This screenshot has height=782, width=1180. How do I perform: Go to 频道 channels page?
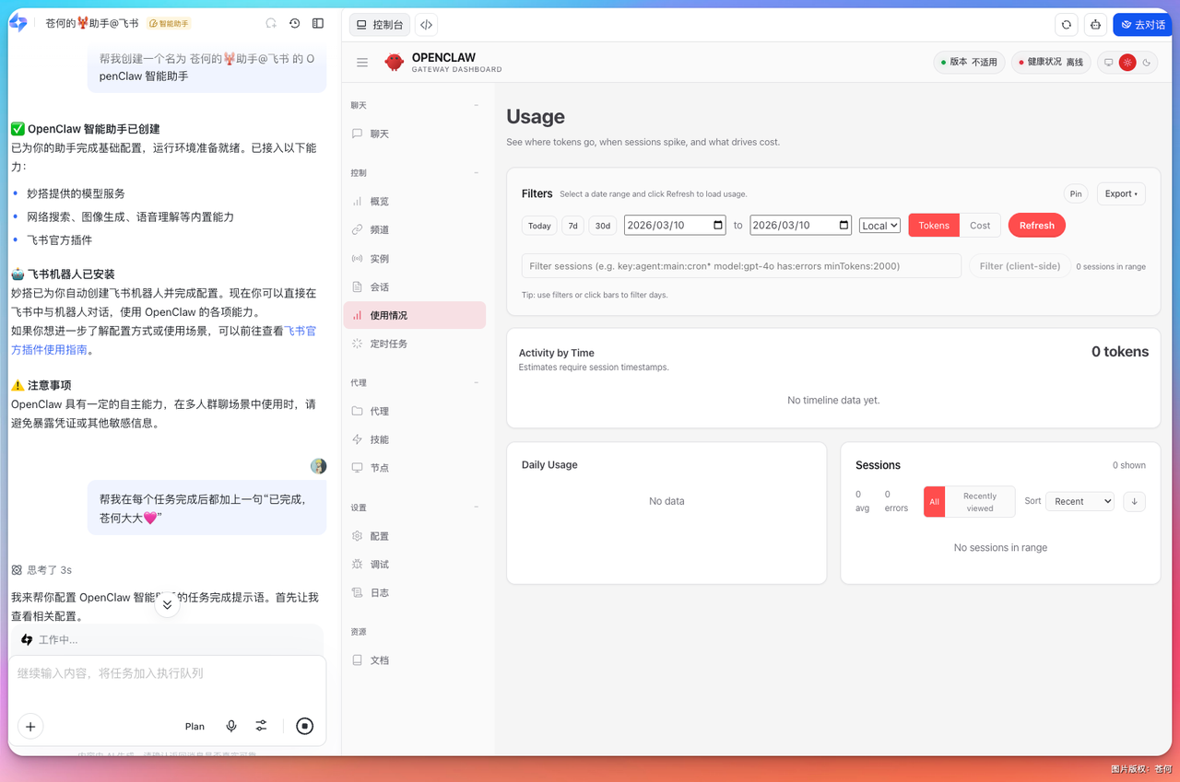pyautogui.click(x=415, y=230)
